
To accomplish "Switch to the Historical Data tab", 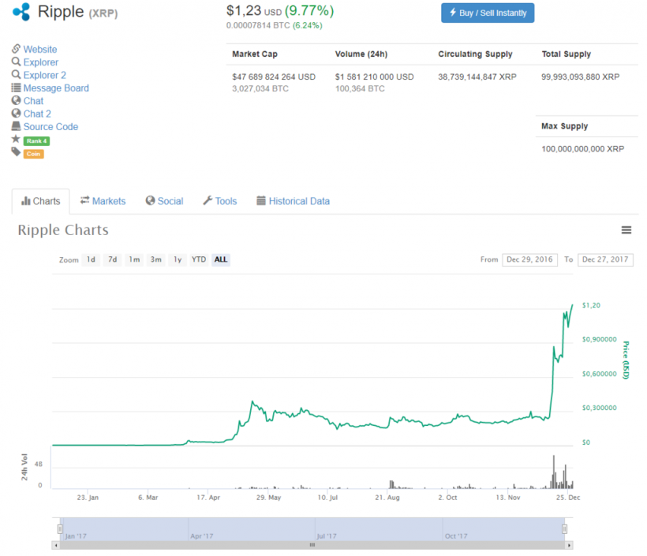I will 293,200.
